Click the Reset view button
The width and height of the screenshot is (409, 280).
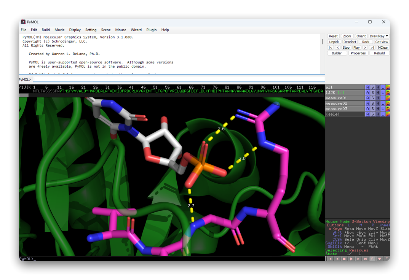pos(333,36)
